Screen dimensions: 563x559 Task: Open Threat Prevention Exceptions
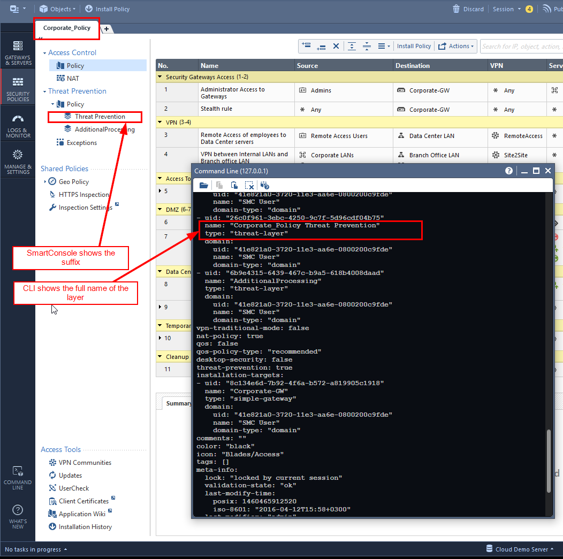click(77, 142)
